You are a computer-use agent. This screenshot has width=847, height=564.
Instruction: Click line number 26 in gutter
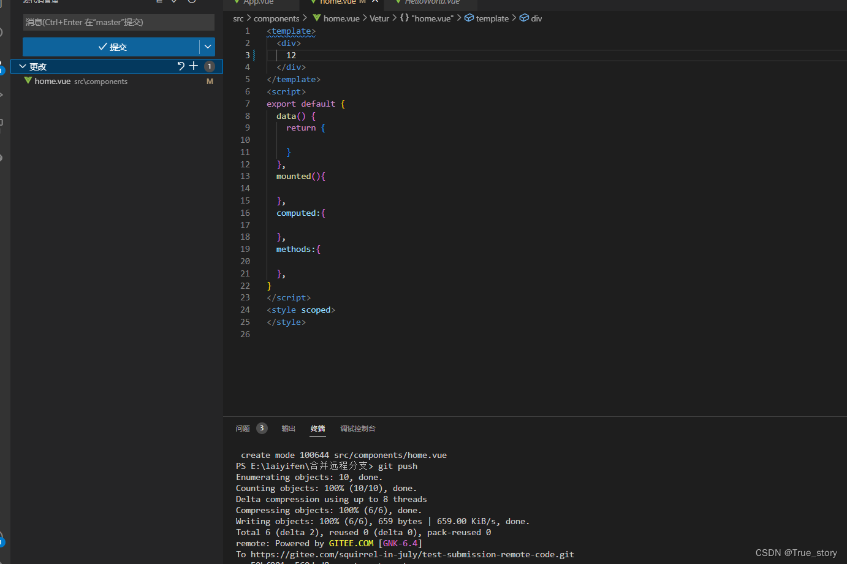click(x=245, y=334)
